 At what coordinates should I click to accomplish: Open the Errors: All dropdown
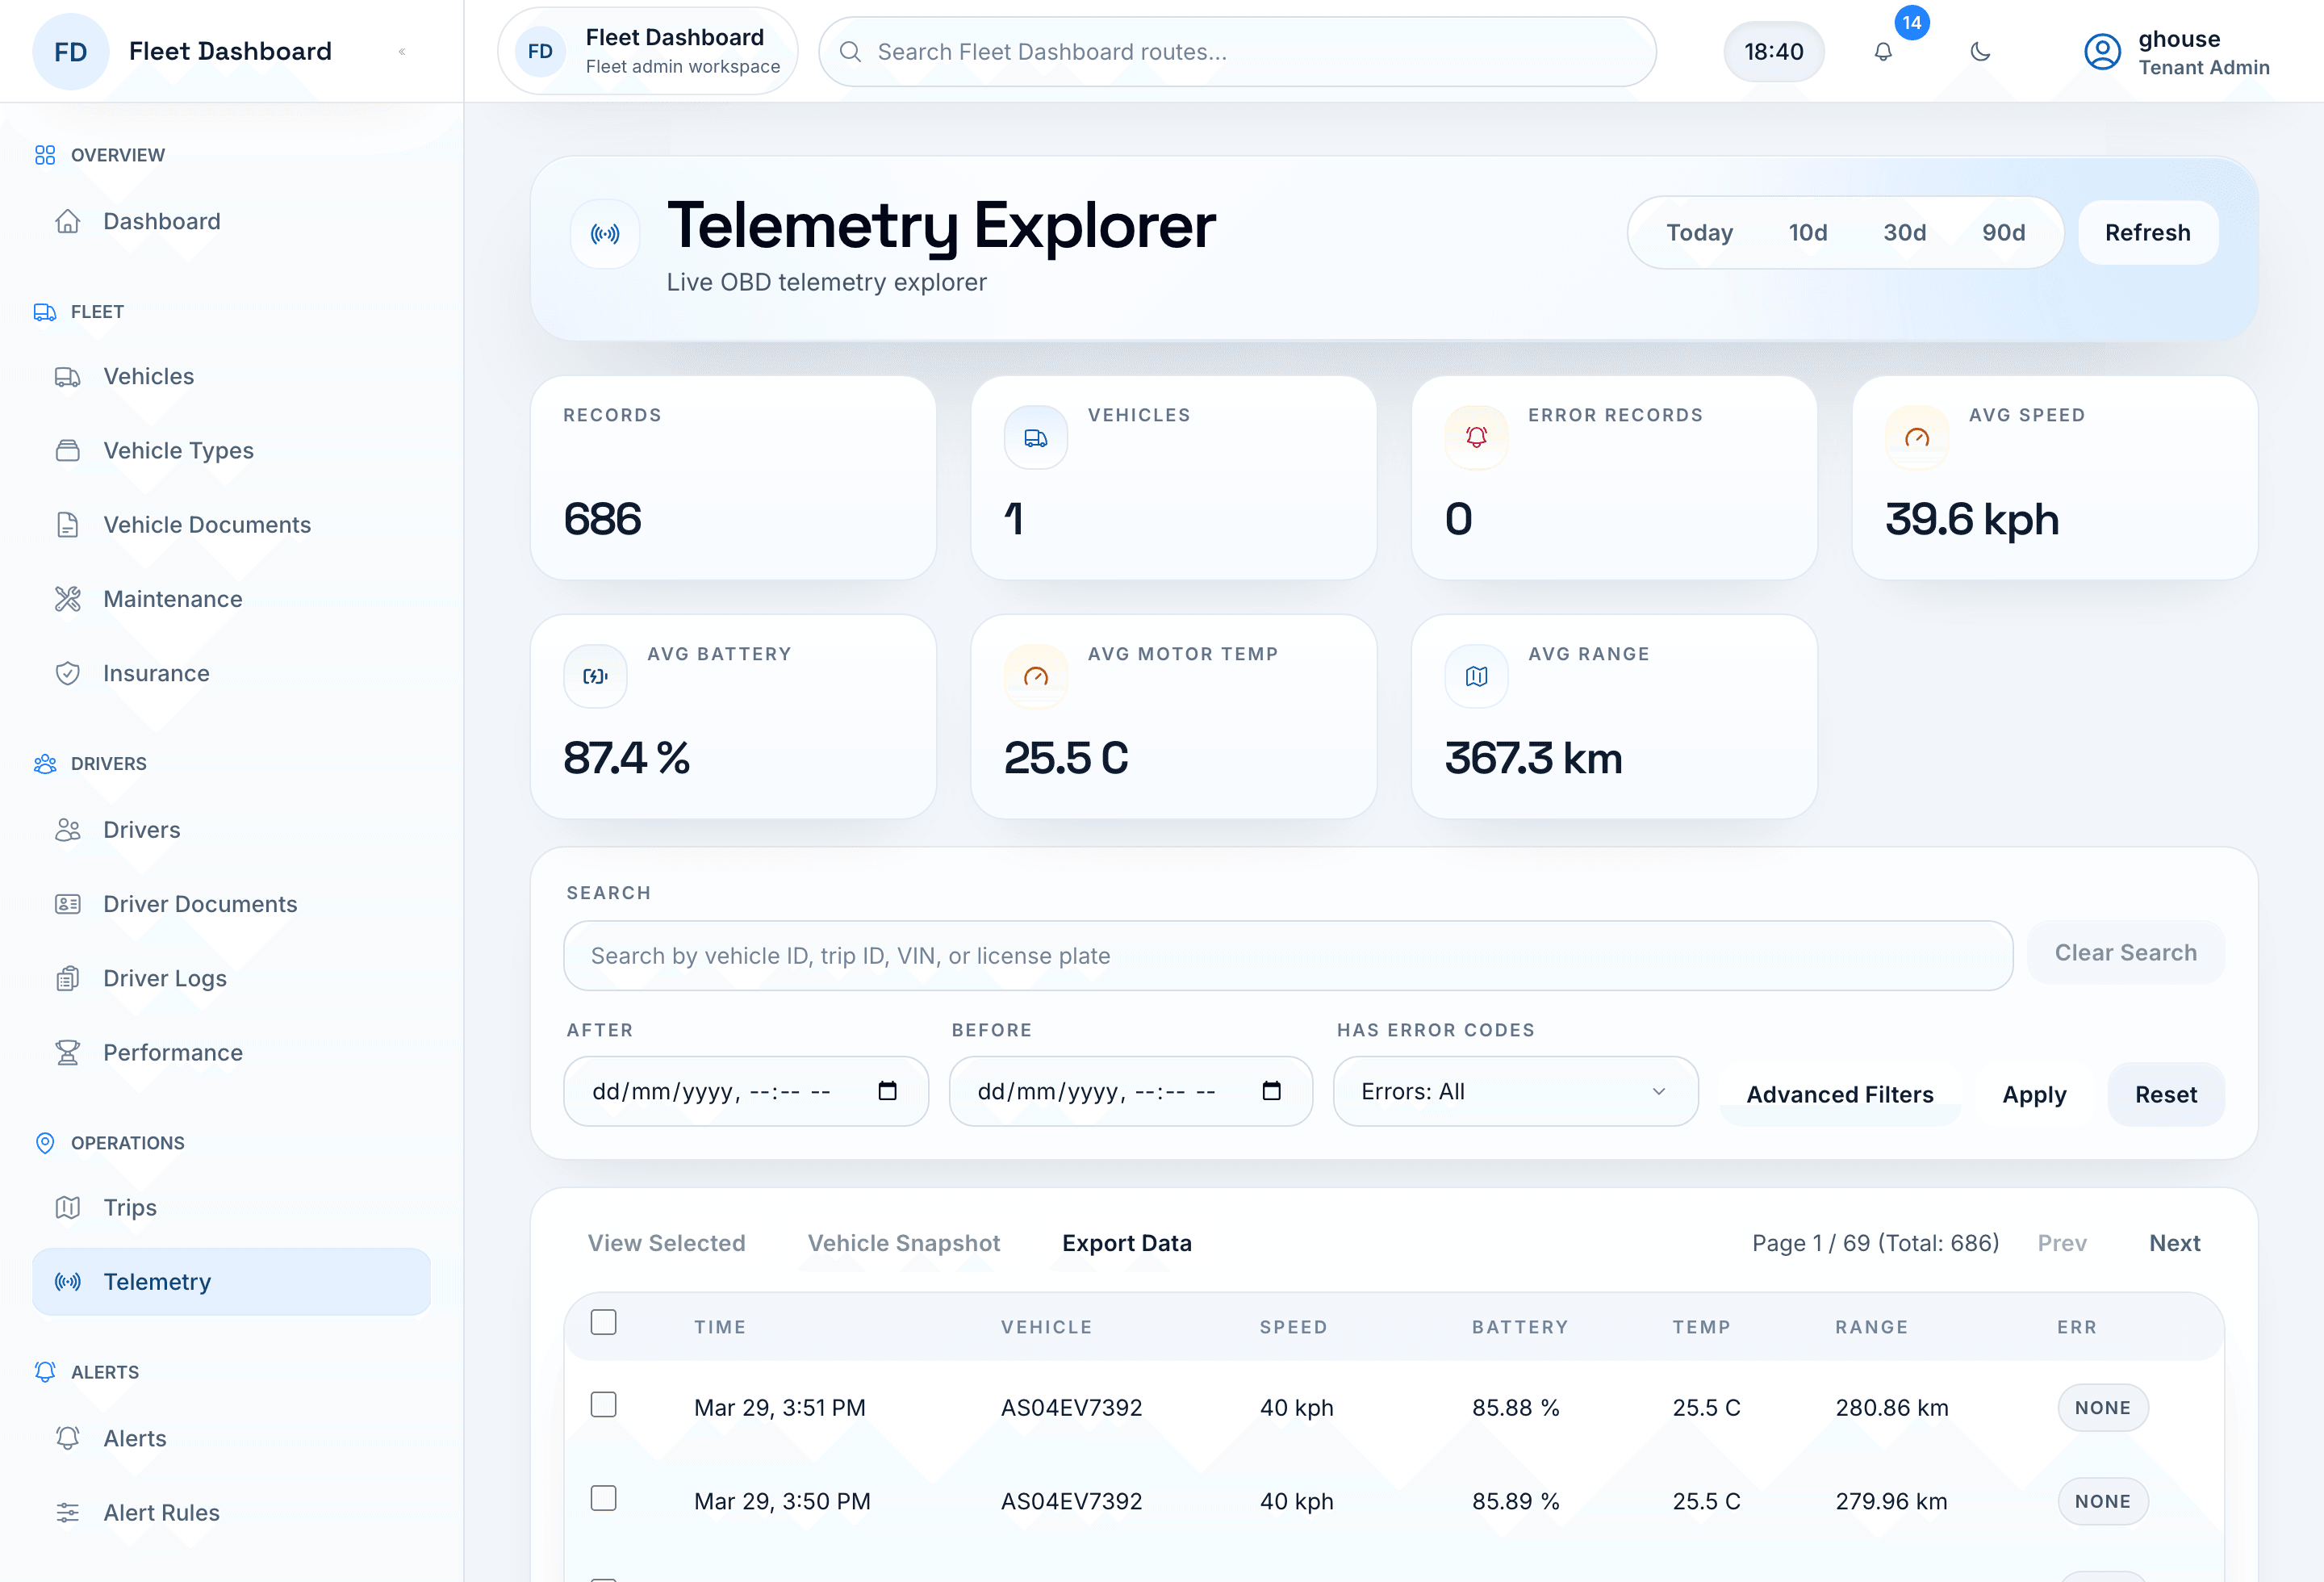coord(1515,1091)
